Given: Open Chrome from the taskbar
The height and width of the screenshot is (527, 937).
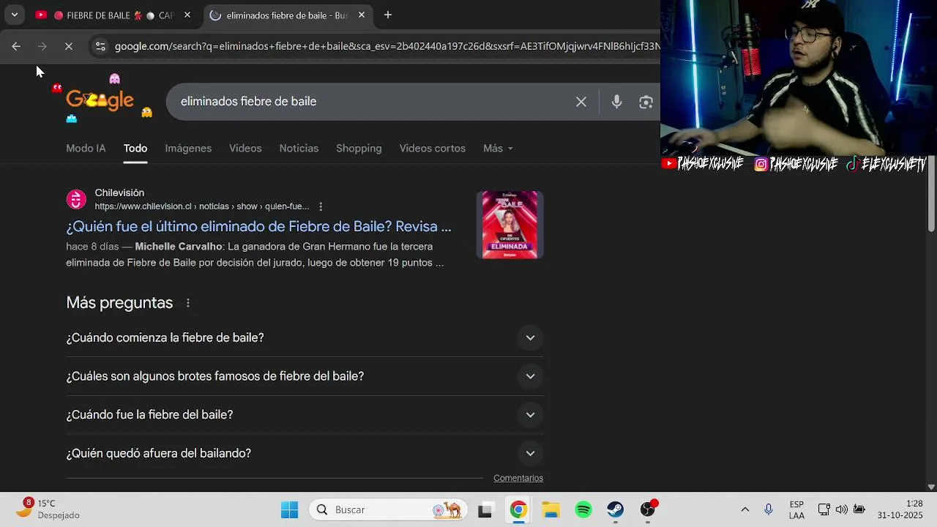Looking at the screenshot, I should (518, 509).
